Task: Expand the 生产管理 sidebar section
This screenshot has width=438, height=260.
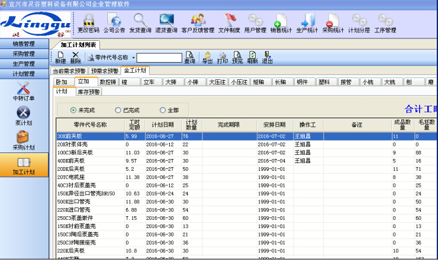Action: [x=24, y=64]
